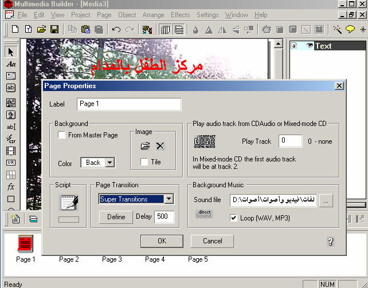The height and width of the screenshot is (288, 368).
Task: Click the Delay value field
Action: click(165, 217)
